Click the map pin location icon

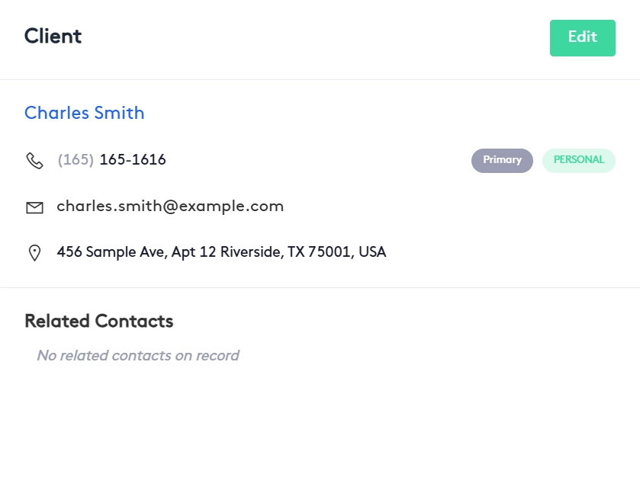34,253
